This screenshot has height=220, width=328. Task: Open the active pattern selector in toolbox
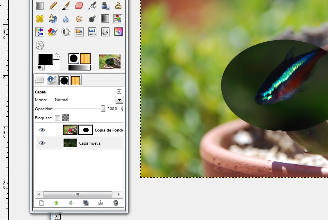point(85,59)
